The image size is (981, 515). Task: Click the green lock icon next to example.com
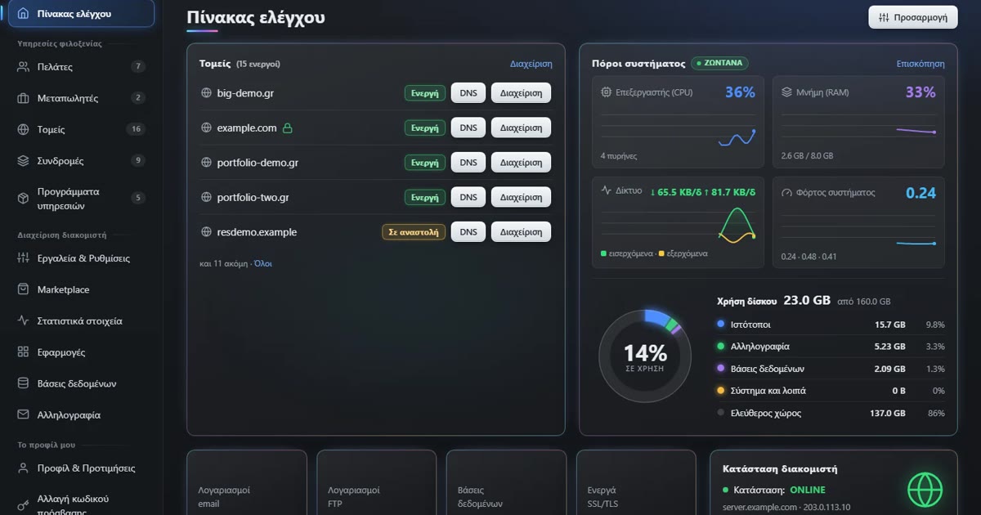(287, 128)
